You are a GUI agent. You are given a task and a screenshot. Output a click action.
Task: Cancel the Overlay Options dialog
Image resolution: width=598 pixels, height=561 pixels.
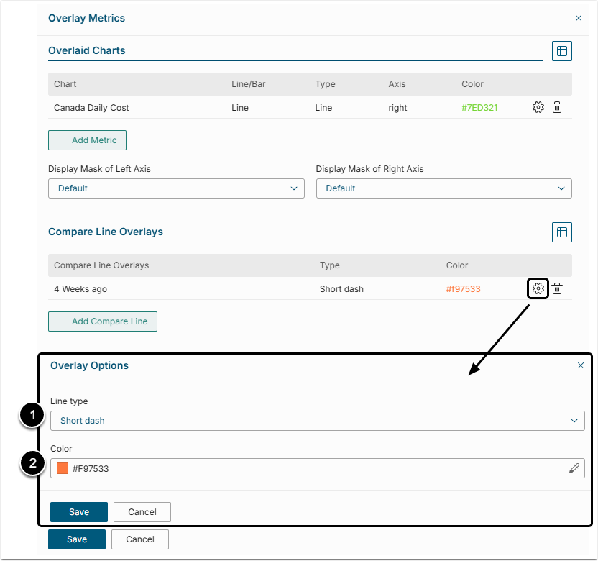(142, 512)
